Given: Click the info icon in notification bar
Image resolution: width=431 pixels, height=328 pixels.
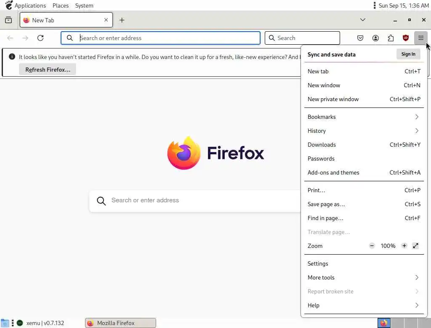Looking at the screenshot, I should point(12,56).
